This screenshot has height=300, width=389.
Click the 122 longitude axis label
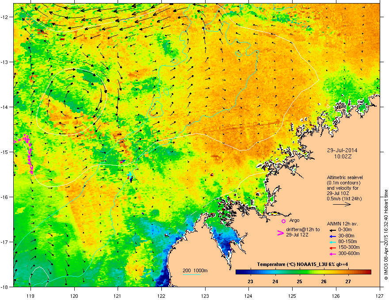point(161,296)
